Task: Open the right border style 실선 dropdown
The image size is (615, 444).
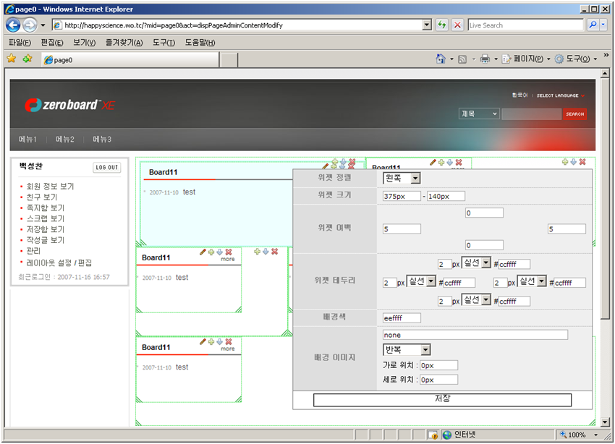Action: (532, 281)
